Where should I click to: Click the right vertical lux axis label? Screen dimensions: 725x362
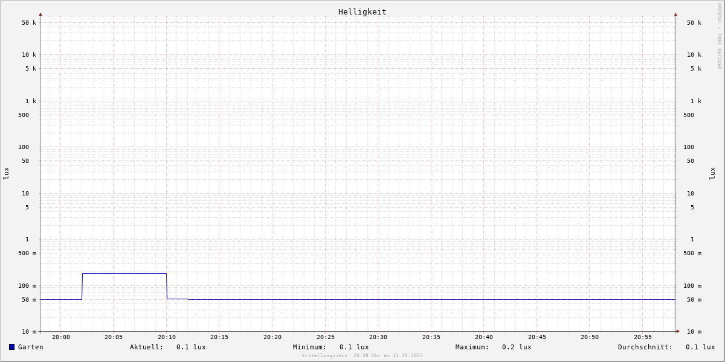(x=712, y=174)
